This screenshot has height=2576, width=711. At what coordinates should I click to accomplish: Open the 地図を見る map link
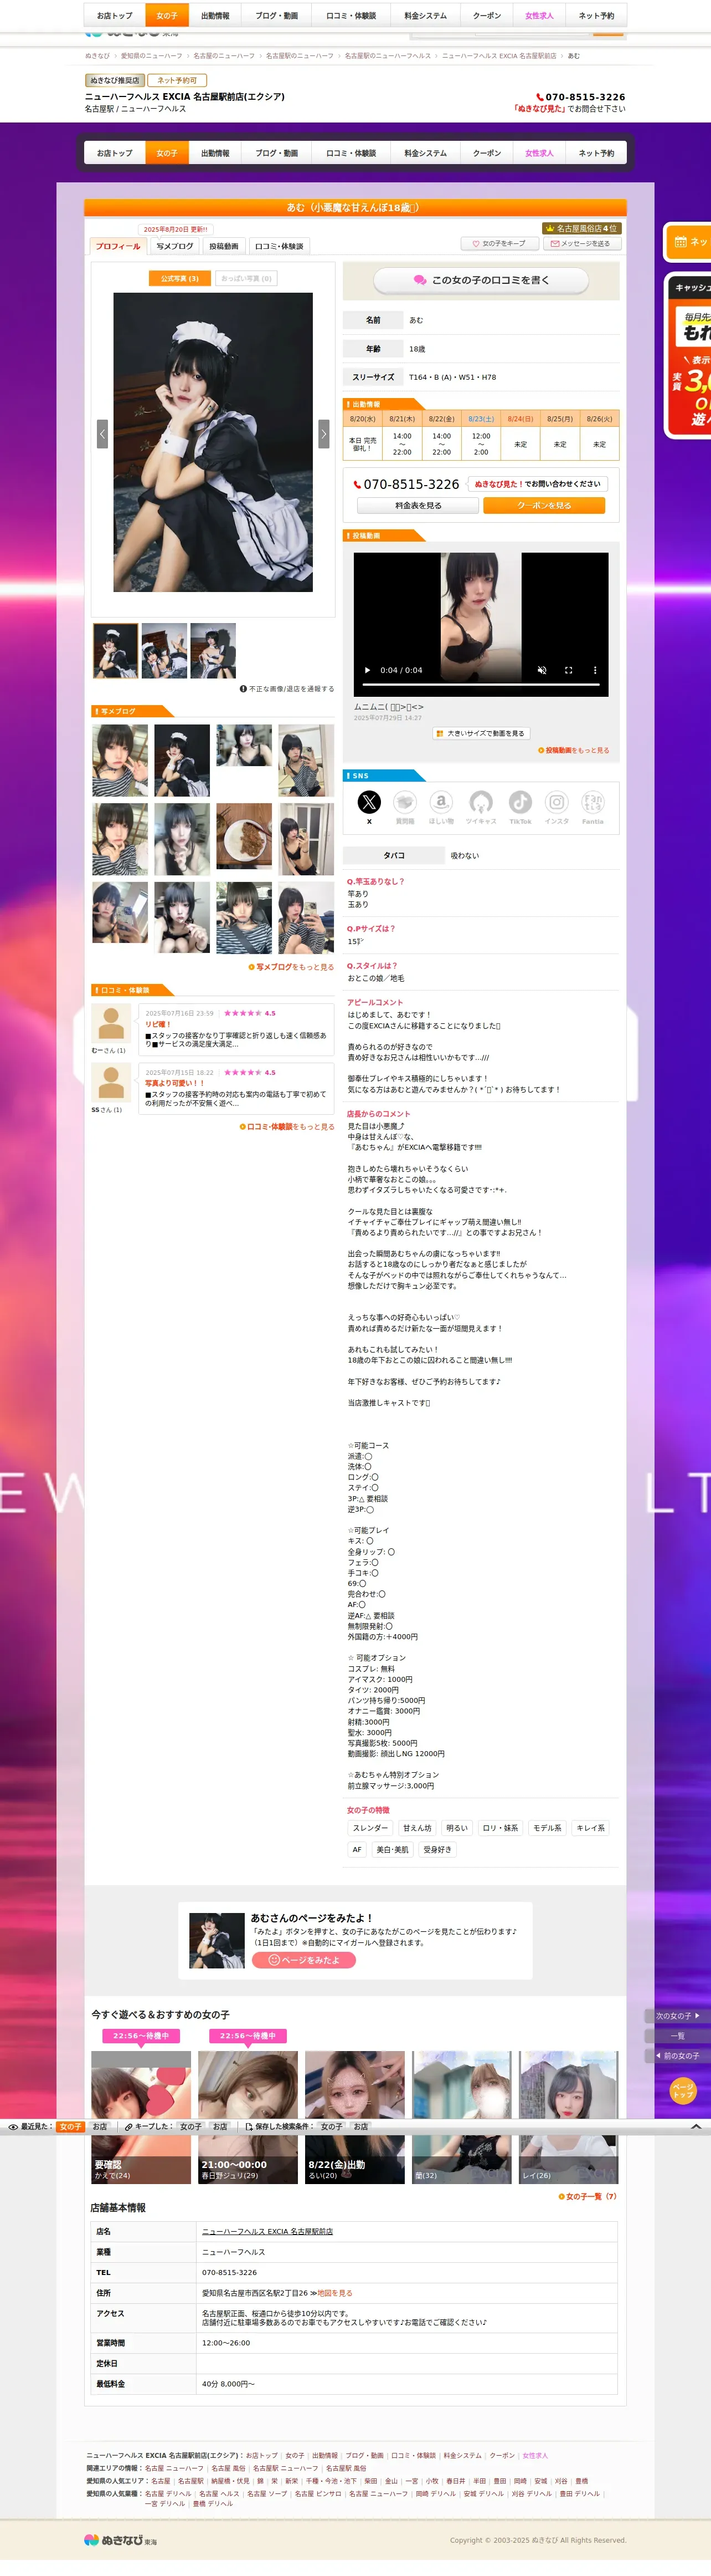point(333,2293)
